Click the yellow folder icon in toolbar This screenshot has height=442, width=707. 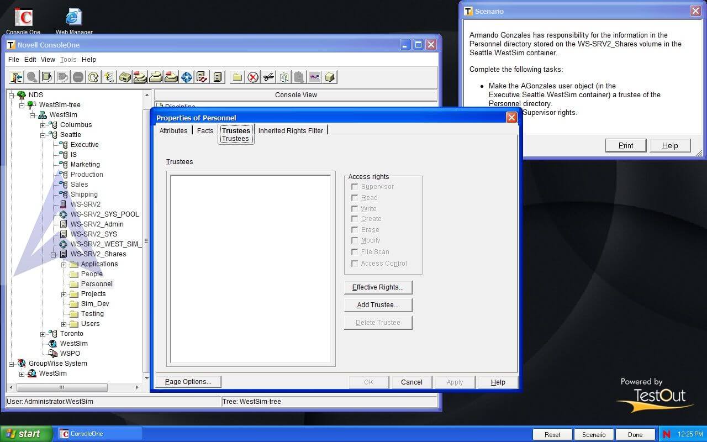238,77
